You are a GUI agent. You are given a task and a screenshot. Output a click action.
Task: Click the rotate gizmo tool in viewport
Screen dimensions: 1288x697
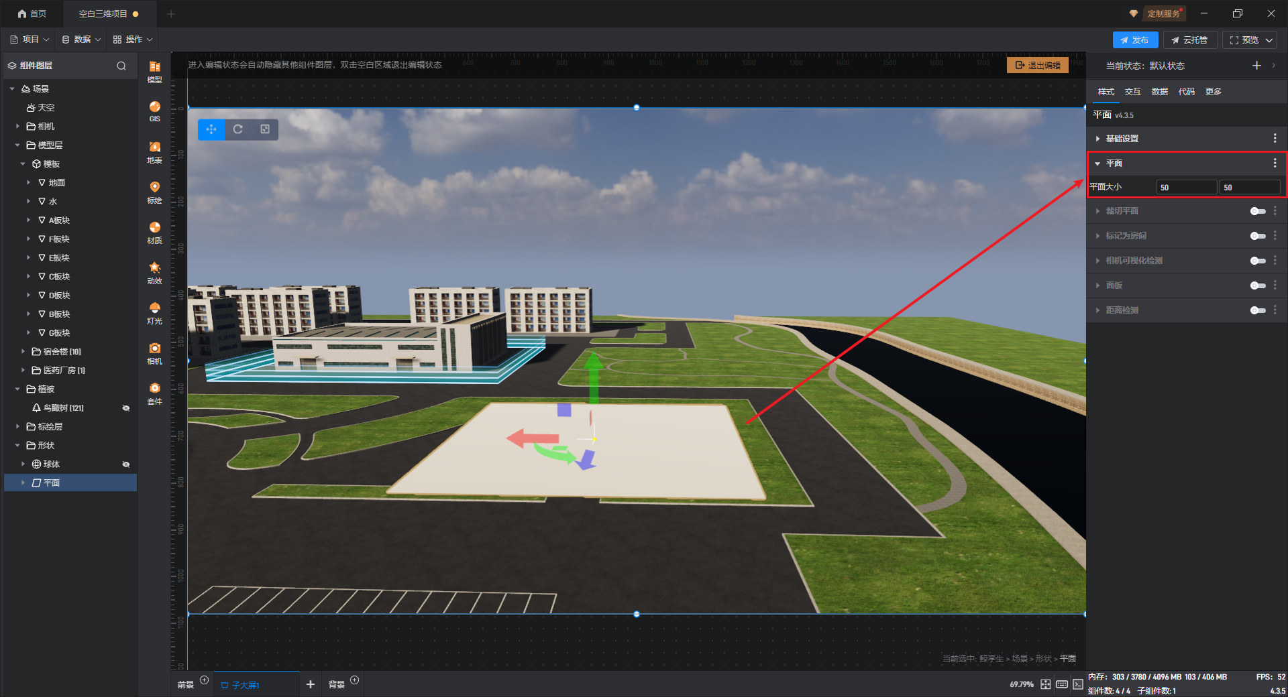click(x=237, y=129)
